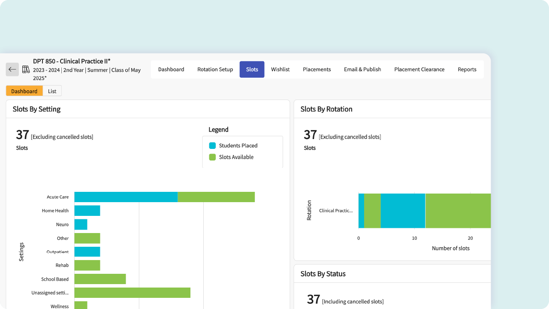Click the Slots Available legend label

[x=236, y=157]
